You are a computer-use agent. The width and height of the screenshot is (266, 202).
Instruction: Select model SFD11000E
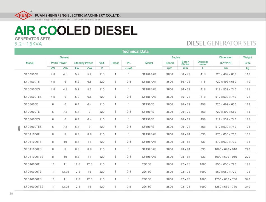pos(32,134)
